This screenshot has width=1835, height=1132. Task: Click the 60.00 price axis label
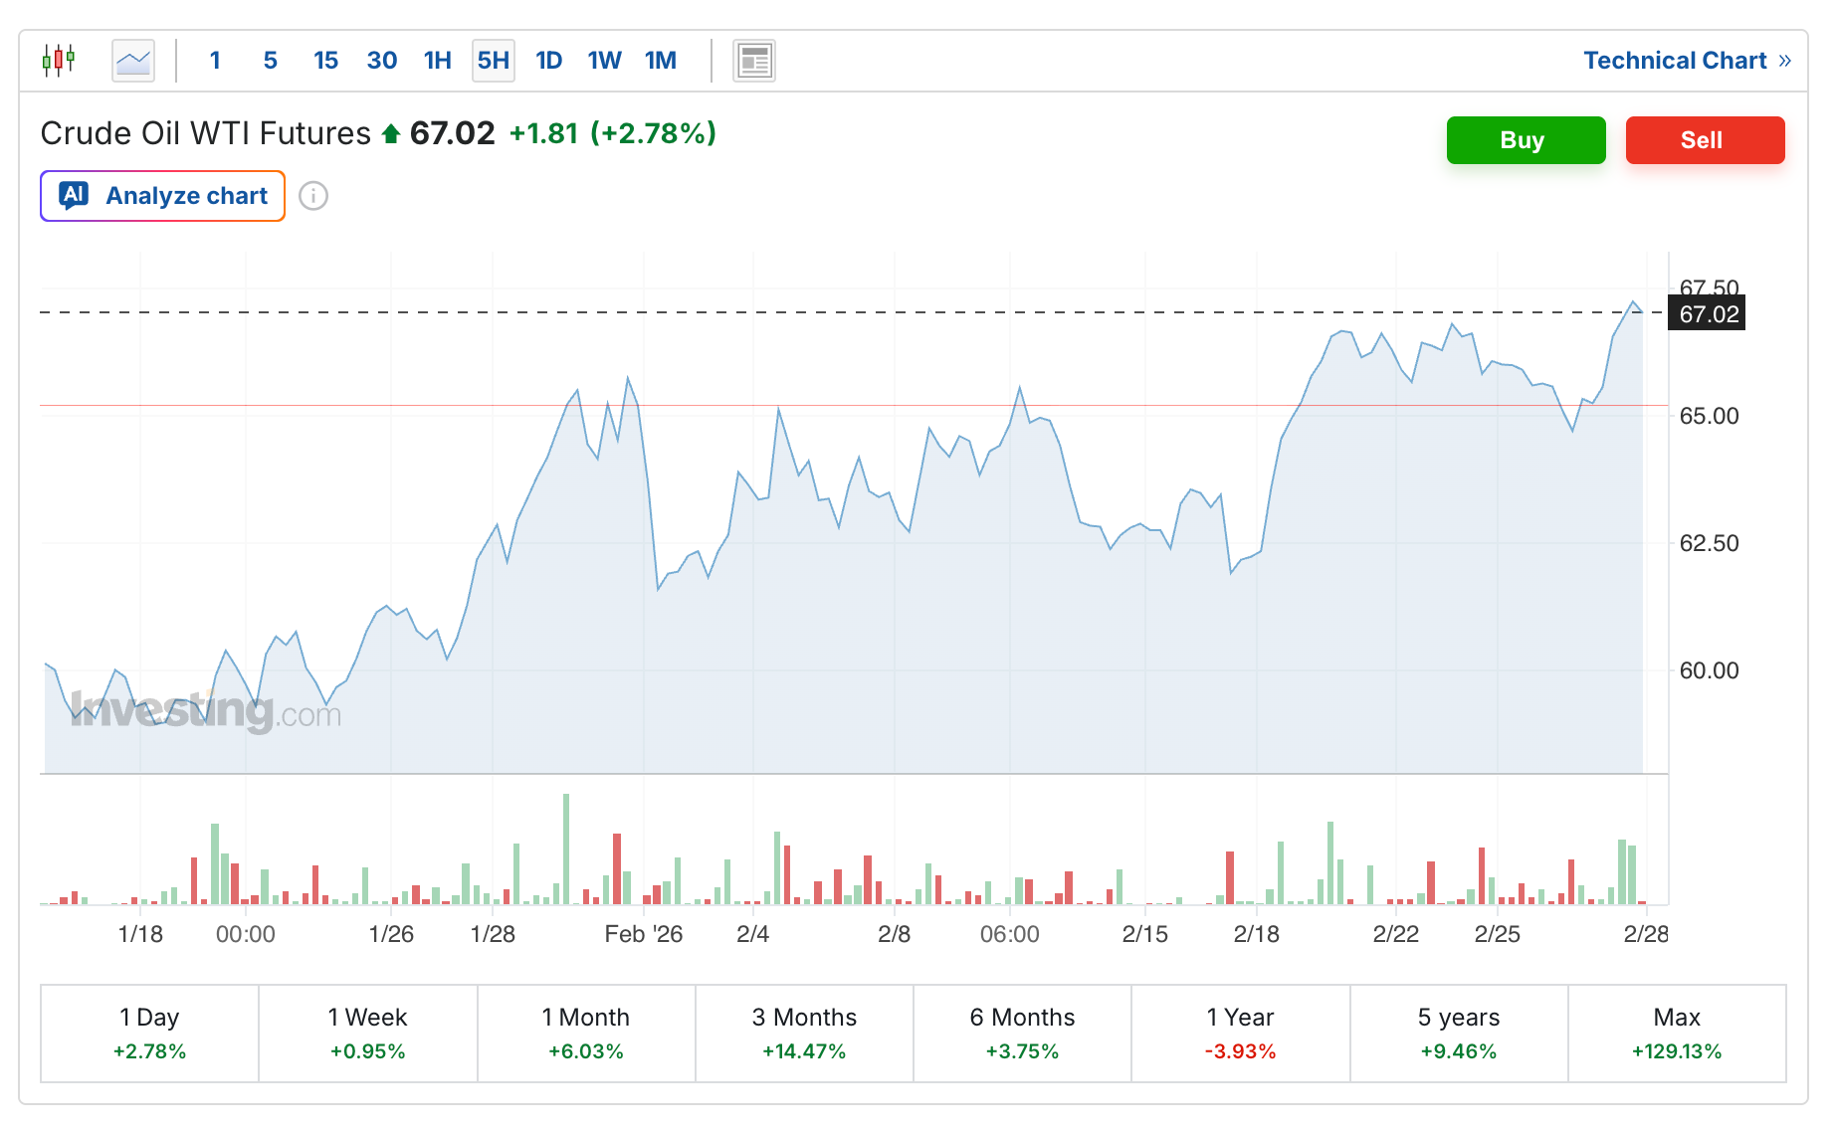[x=1710, y=670]
